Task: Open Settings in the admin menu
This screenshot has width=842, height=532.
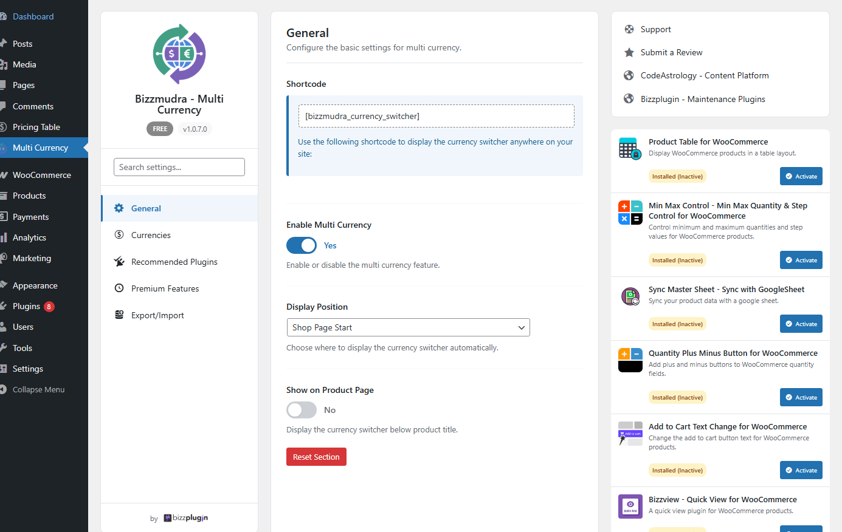Action: [x=44, y=369]
